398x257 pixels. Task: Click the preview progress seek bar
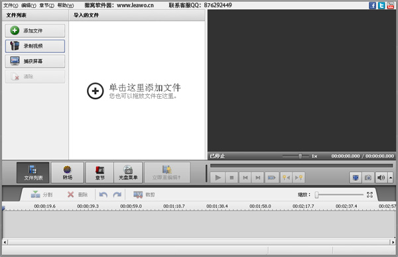tap(301, 166)
